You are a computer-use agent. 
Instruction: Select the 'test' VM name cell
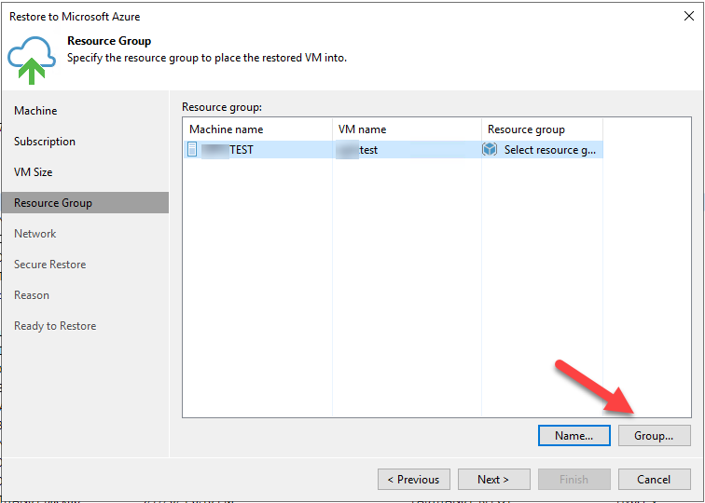tap(407, 149)
